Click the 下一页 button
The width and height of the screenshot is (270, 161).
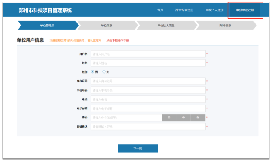(138, 148)
